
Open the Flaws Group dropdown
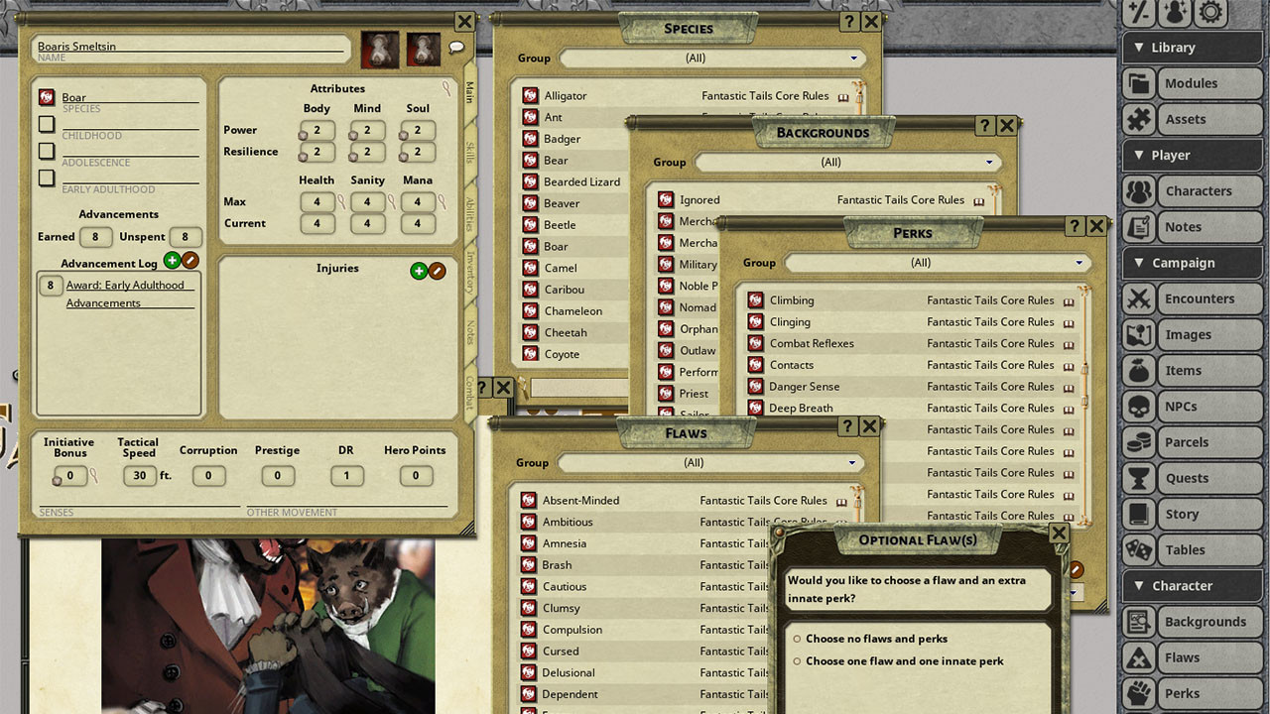706,463
